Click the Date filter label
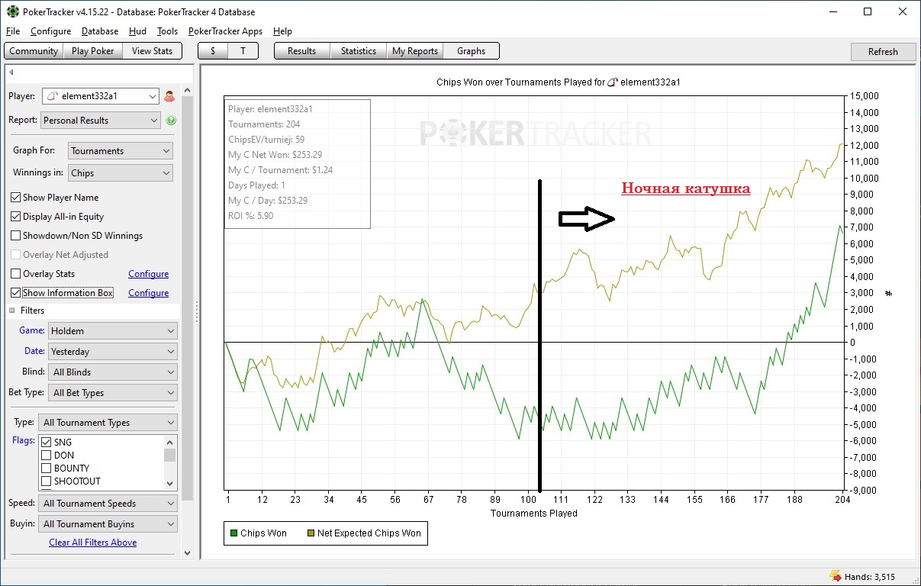 34,351
